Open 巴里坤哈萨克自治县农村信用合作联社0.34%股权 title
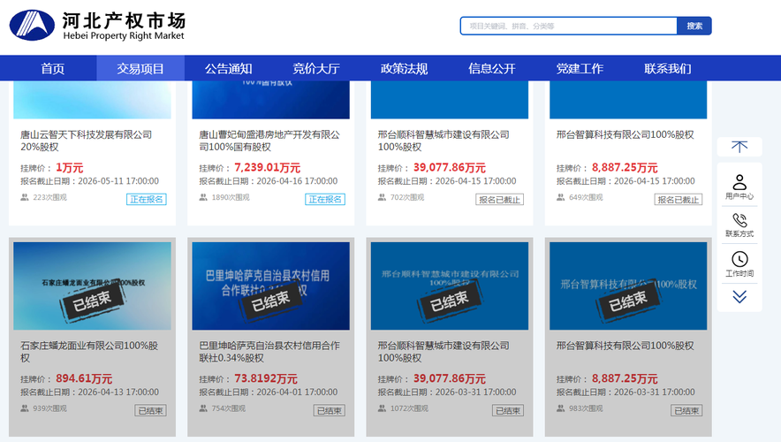Image resolution: width=781 pixels, height=442 pixels. click(269, 351)
